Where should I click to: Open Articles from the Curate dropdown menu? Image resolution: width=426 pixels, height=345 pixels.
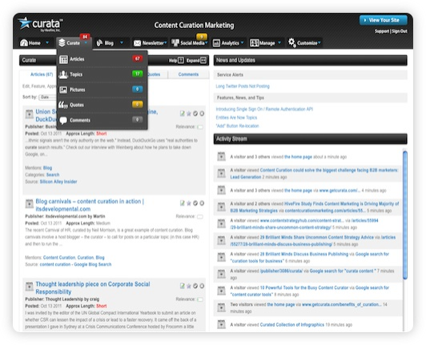click(x=102, y=59)
